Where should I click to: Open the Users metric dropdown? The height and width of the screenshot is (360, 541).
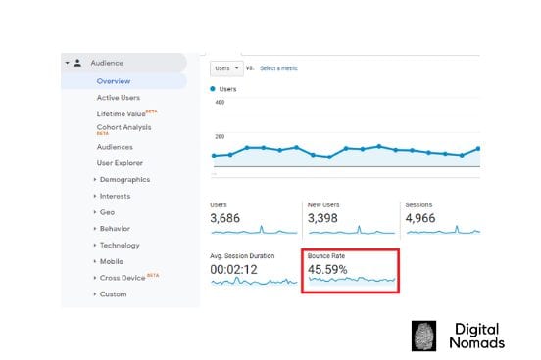click(226, 68)
